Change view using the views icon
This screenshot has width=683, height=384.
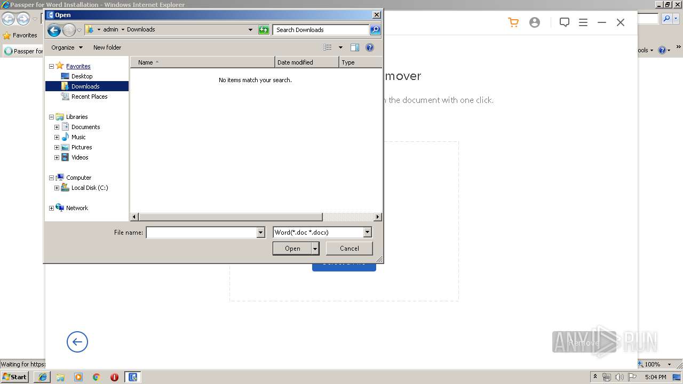pyautogui.click(x=328, y=47)
